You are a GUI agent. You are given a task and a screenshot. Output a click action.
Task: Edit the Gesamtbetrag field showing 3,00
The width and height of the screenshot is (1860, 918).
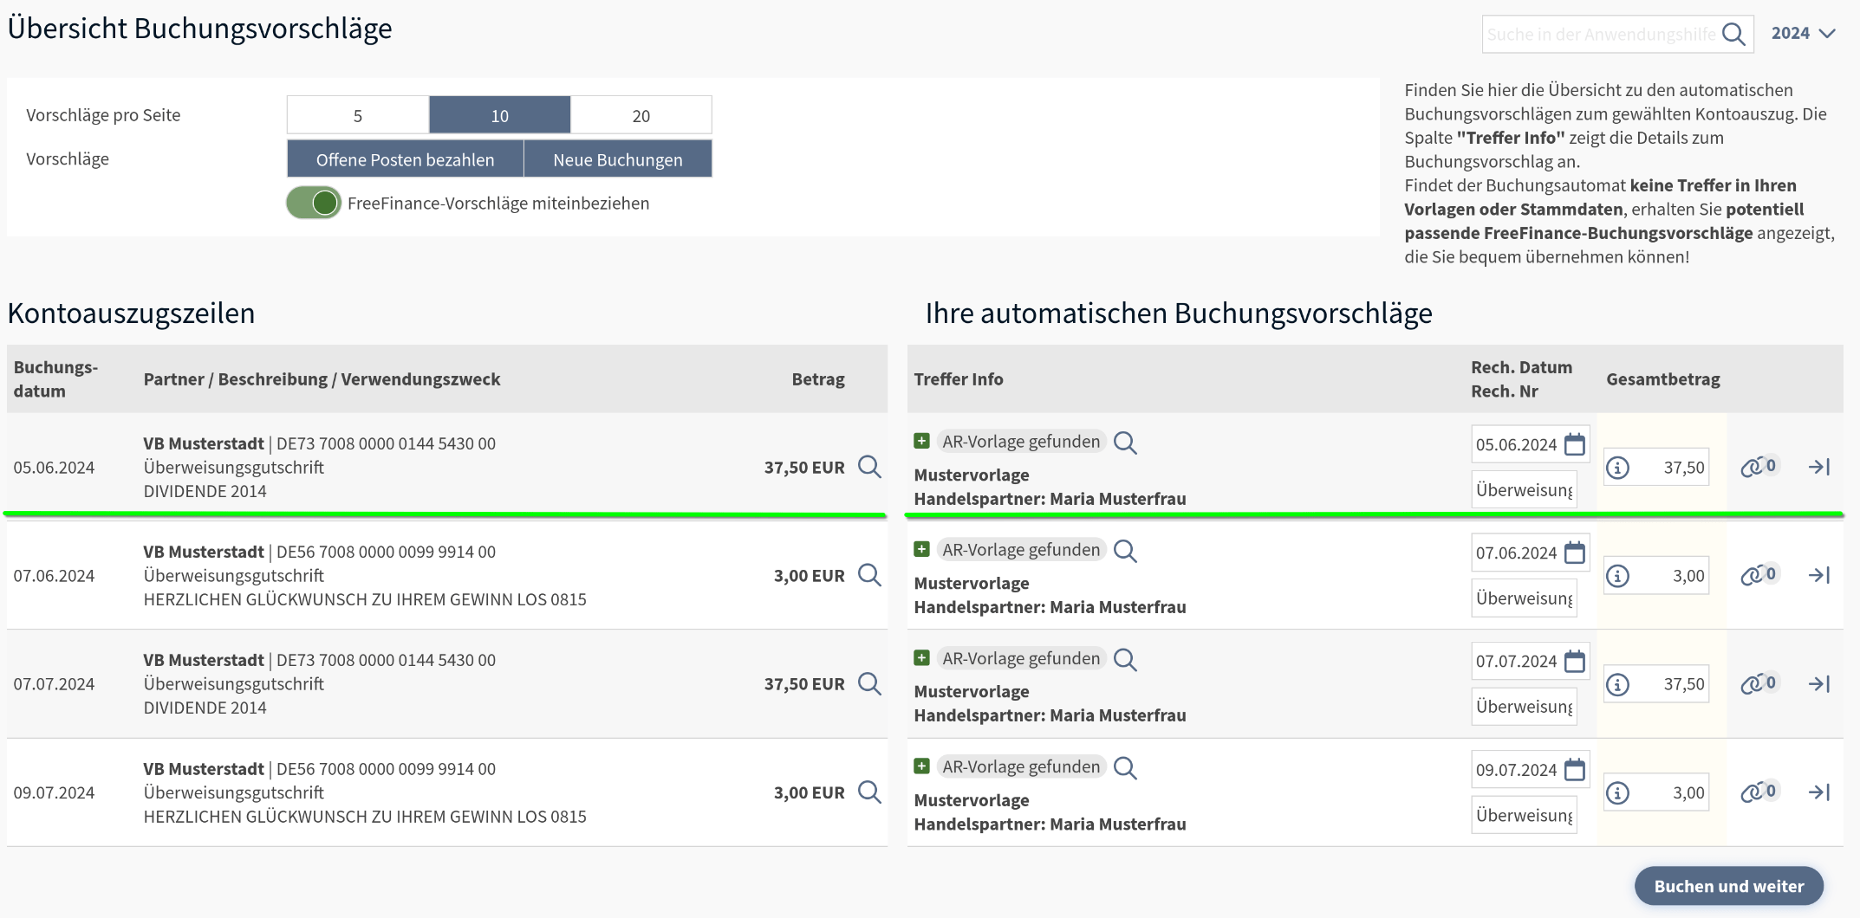(1673, 575)
